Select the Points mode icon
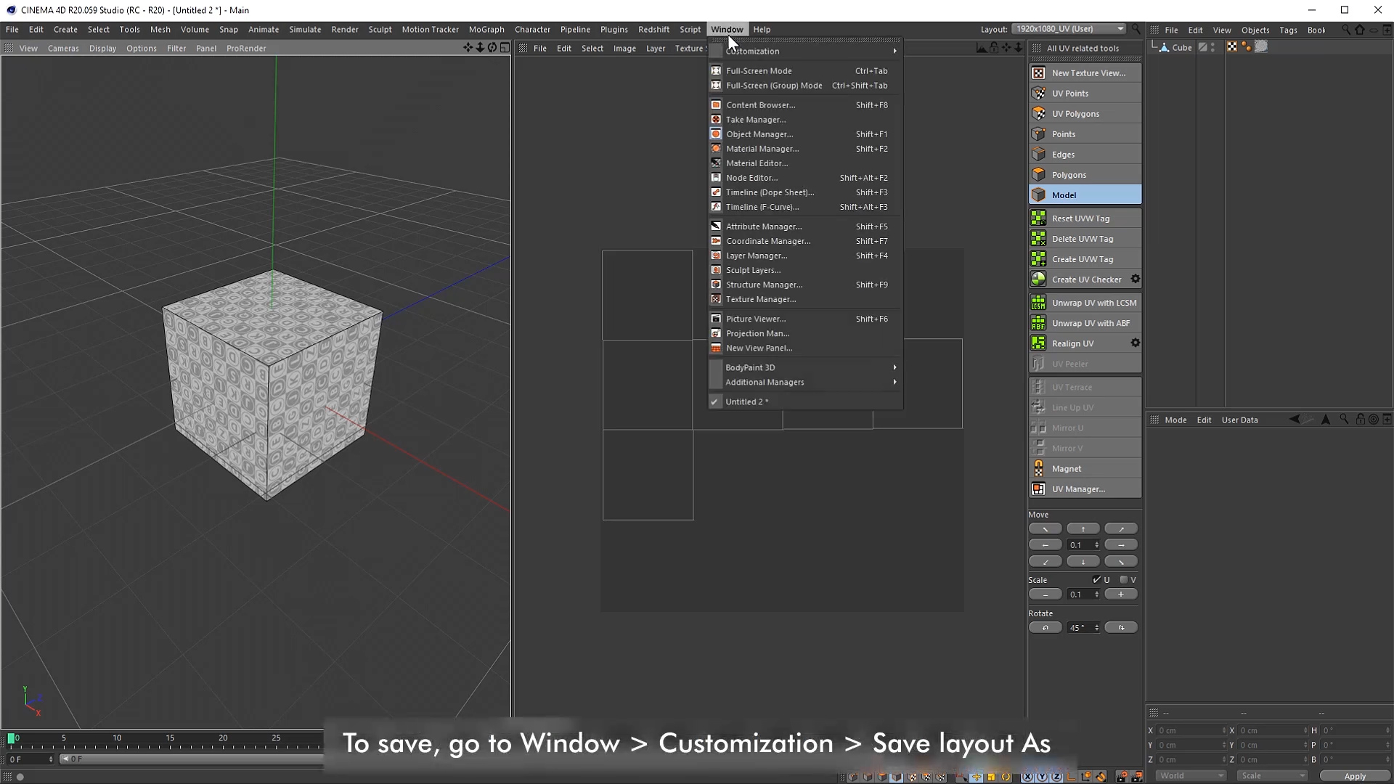1394x784 pixels. 1038,134
